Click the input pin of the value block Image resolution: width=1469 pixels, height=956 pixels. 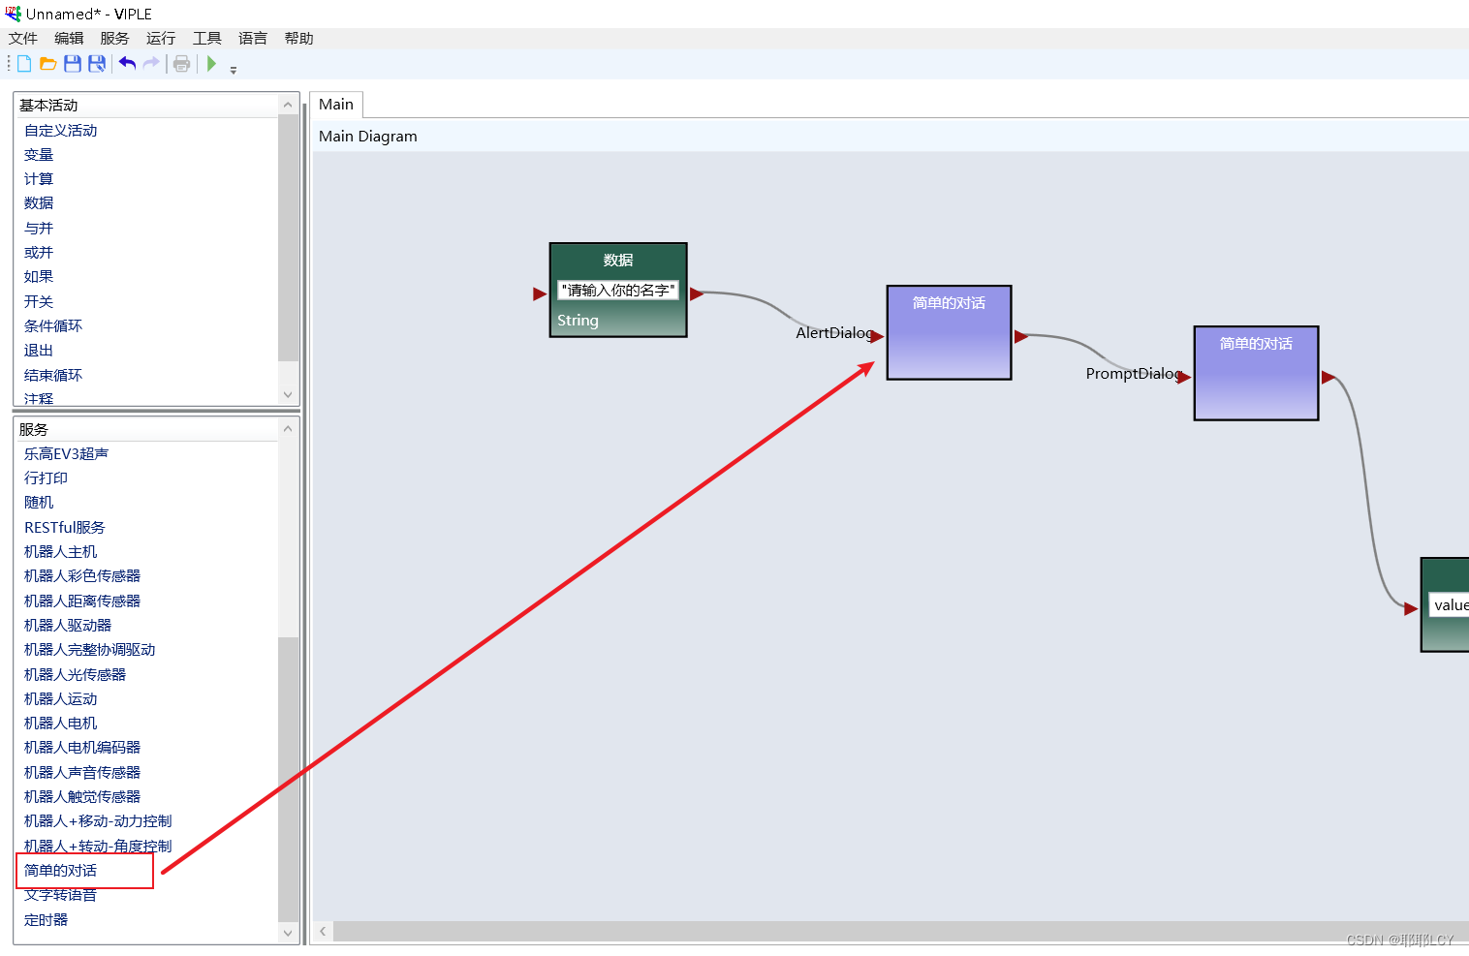click(x=1411, y=608)
